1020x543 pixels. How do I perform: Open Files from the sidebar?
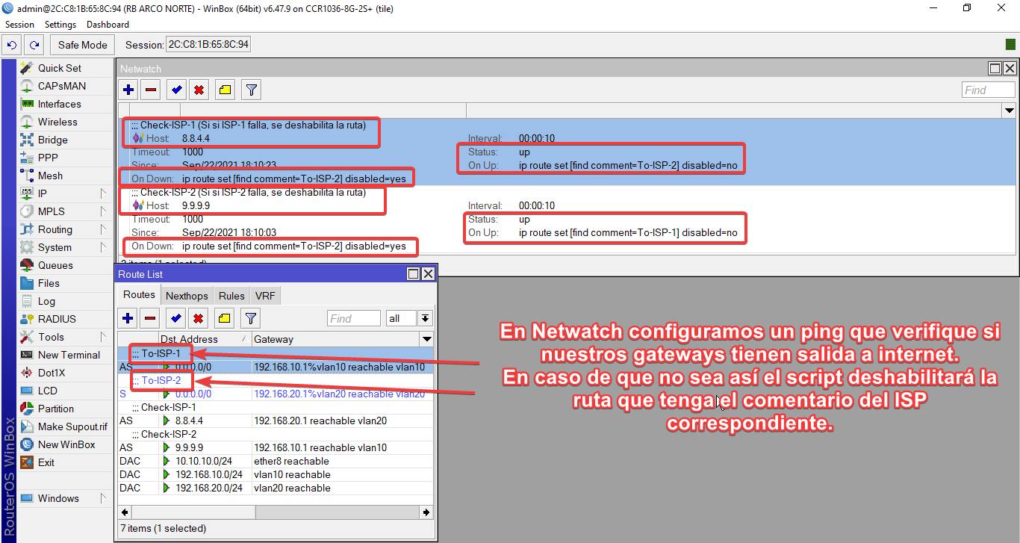(49, 283)
